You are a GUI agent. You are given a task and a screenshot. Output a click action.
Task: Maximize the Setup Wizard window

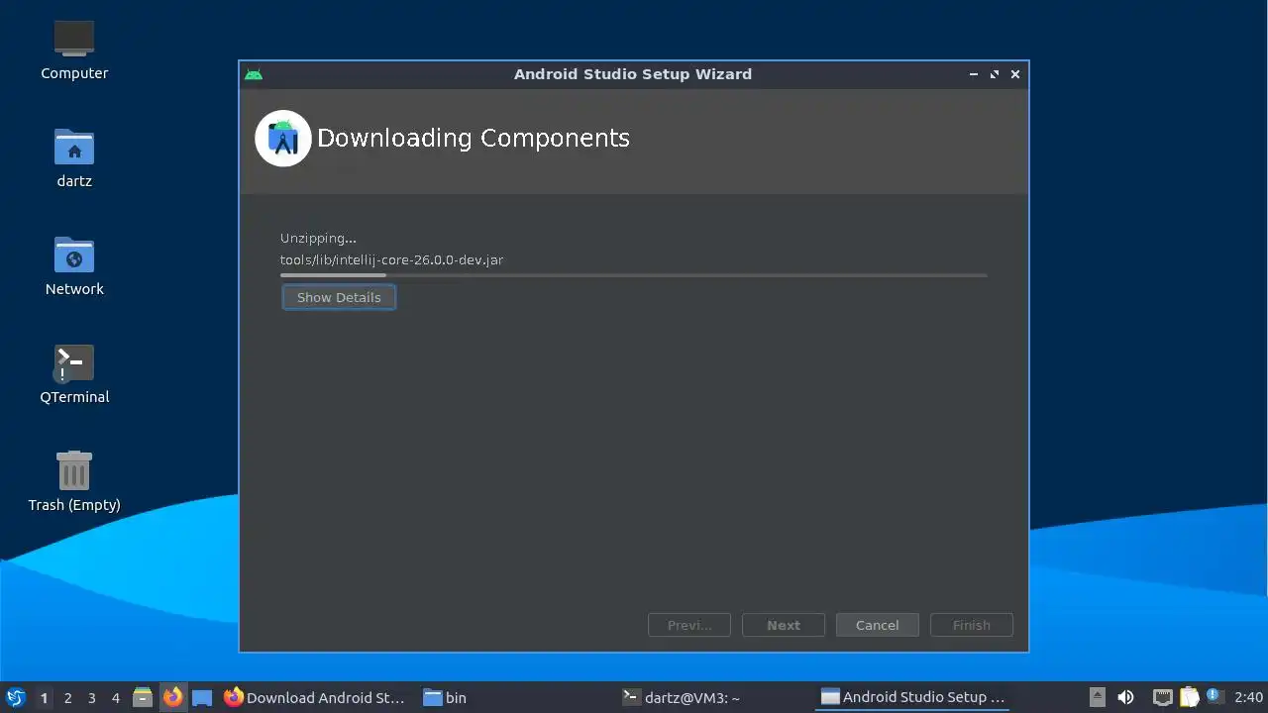click(x=995, y=74)
